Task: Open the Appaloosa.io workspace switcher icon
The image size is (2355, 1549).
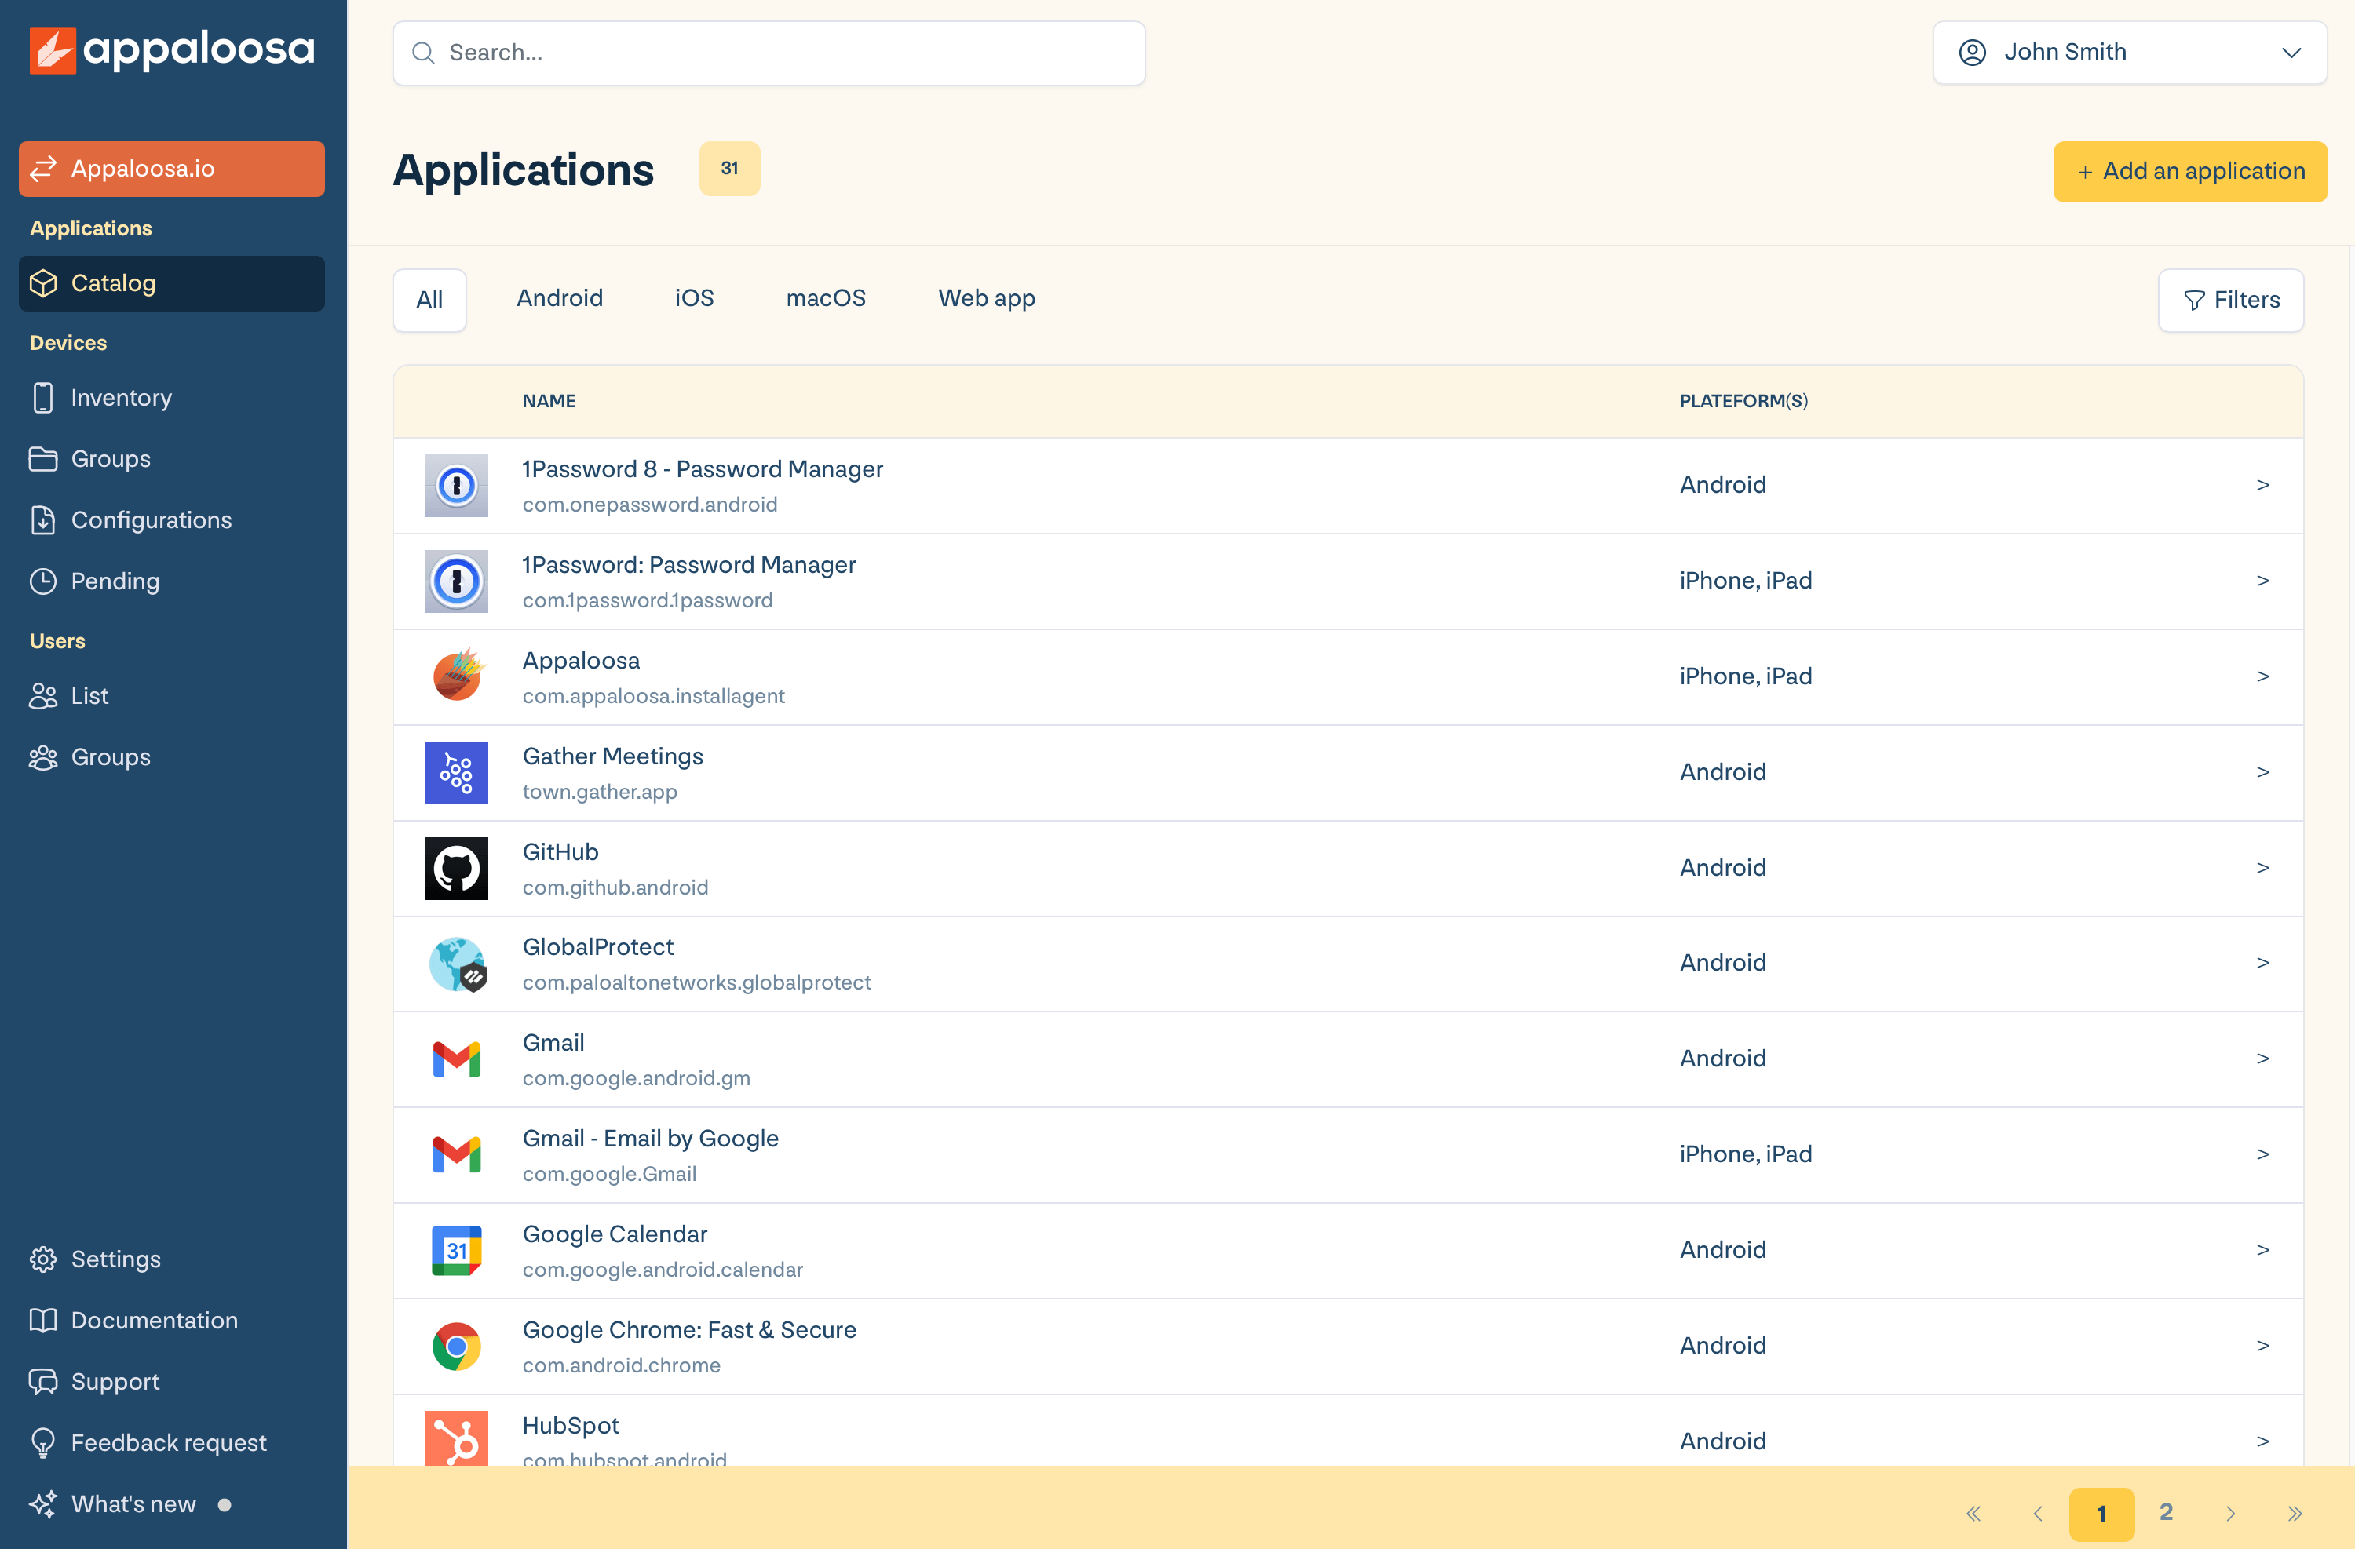Action: [43, 168]
